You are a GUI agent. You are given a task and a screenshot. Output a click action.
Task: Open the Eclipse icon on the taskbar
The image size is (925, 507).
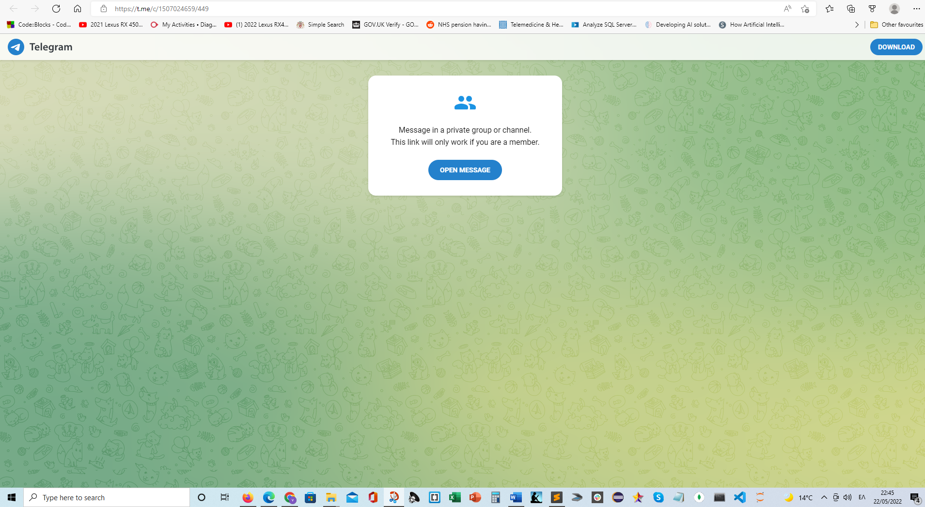point(618,497)
